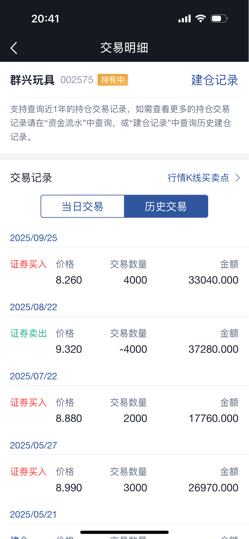Image resolution: width=249 pixels, height=539 pixels.
Task: Tap the home indicator bar
Action: tap(124, 532)
